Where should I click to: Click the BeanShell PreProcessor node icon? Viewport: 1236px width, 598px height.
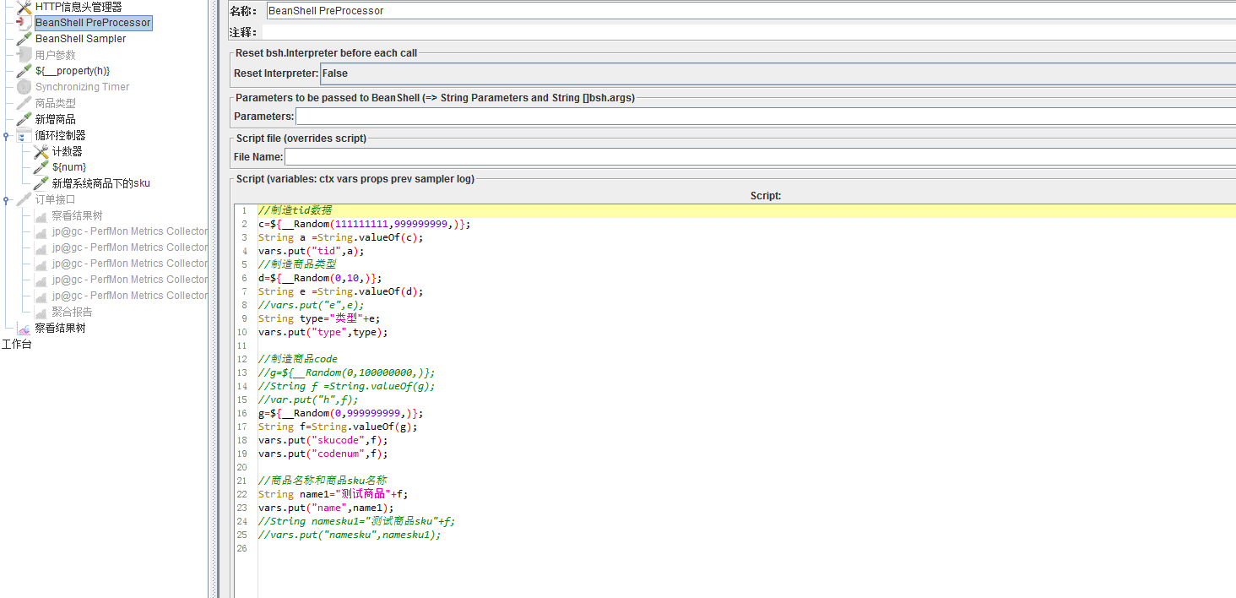pyautogui.click(x=24, y=23)
